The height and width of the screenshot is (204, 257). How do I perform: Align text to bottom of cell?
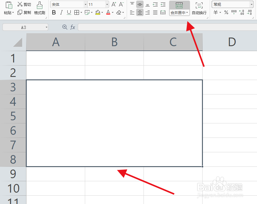pyautogui.click(x=148, y=4)
